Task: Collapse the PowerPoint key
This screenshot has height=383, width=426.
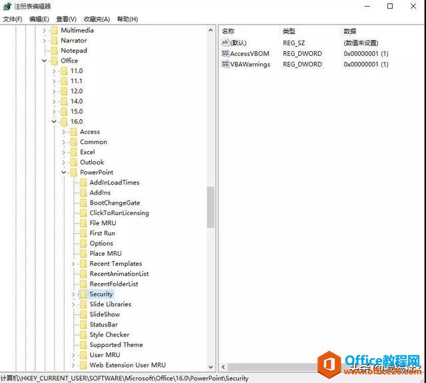Action: (x=64, y=173)
